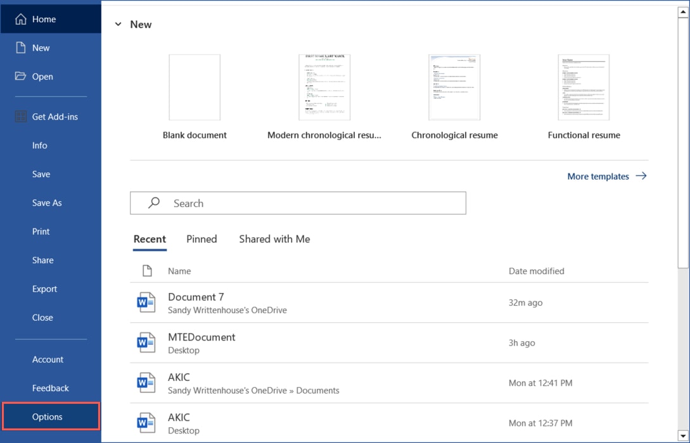The height and width of the screenshot is (443, 690).
Task: Choose the Functional resume template
Action: [x=583, y=87]
